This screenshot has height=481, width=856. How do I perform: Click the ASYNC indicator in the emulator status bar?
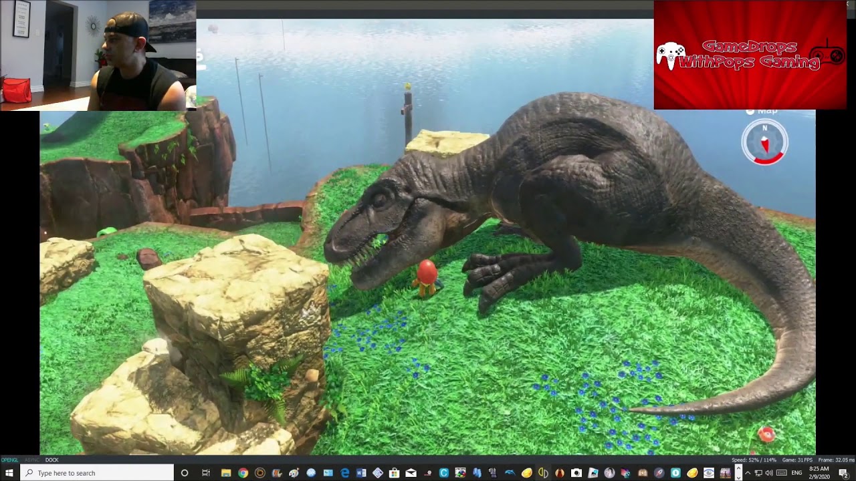pyautogui.click(x=31, y=460)
